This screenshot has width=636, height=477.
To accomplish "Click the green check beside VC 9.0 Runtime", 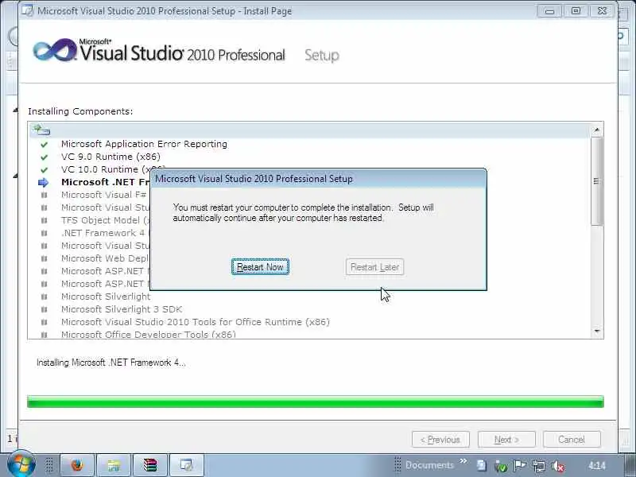I will pyautogui.click(x=44, y=157).
